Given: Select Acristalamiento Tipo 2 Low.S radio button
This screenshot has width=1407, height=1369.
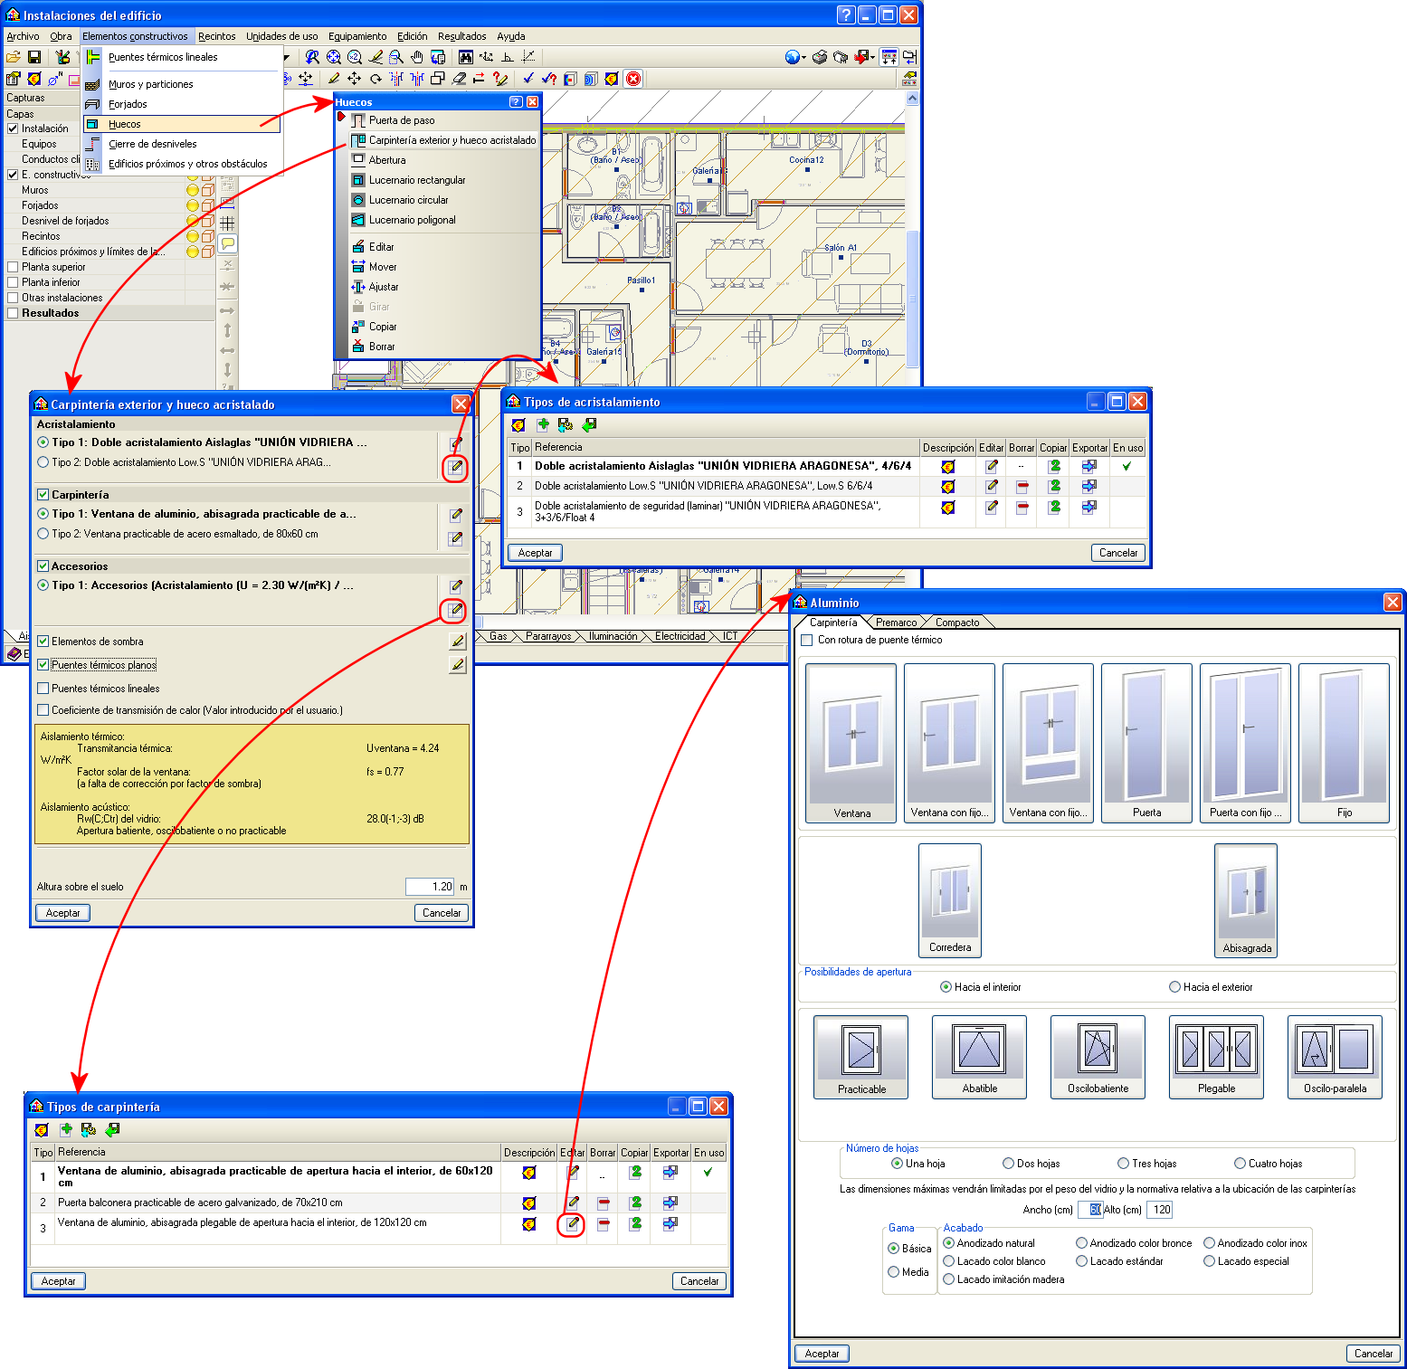Looking at the screenshot, I should coord(43,462).
